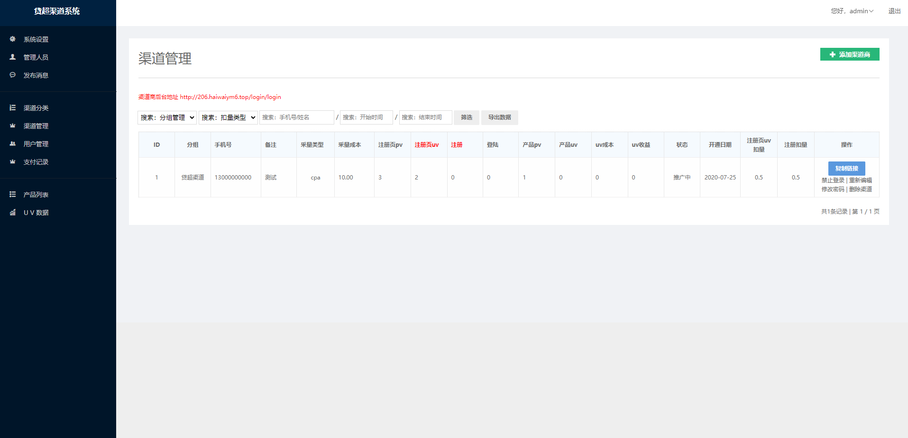Image resolution: width=908 pixels, height=438 pixels.
Task: Expand the admin user menu
Action: coord(852,11)
